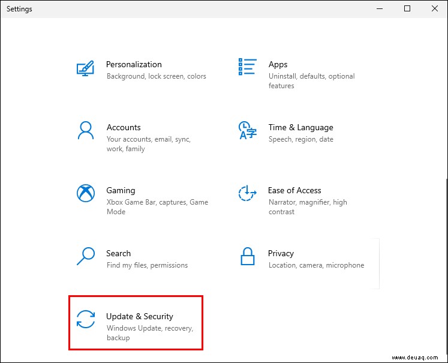This screenshot has height=363, width=448.
Task: Click the Accounts person icon
Action: coord(85,130)
